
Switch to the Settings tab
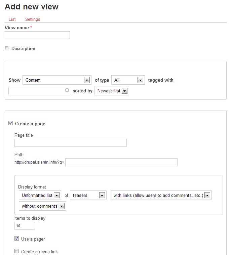click(x=33, y=19)
